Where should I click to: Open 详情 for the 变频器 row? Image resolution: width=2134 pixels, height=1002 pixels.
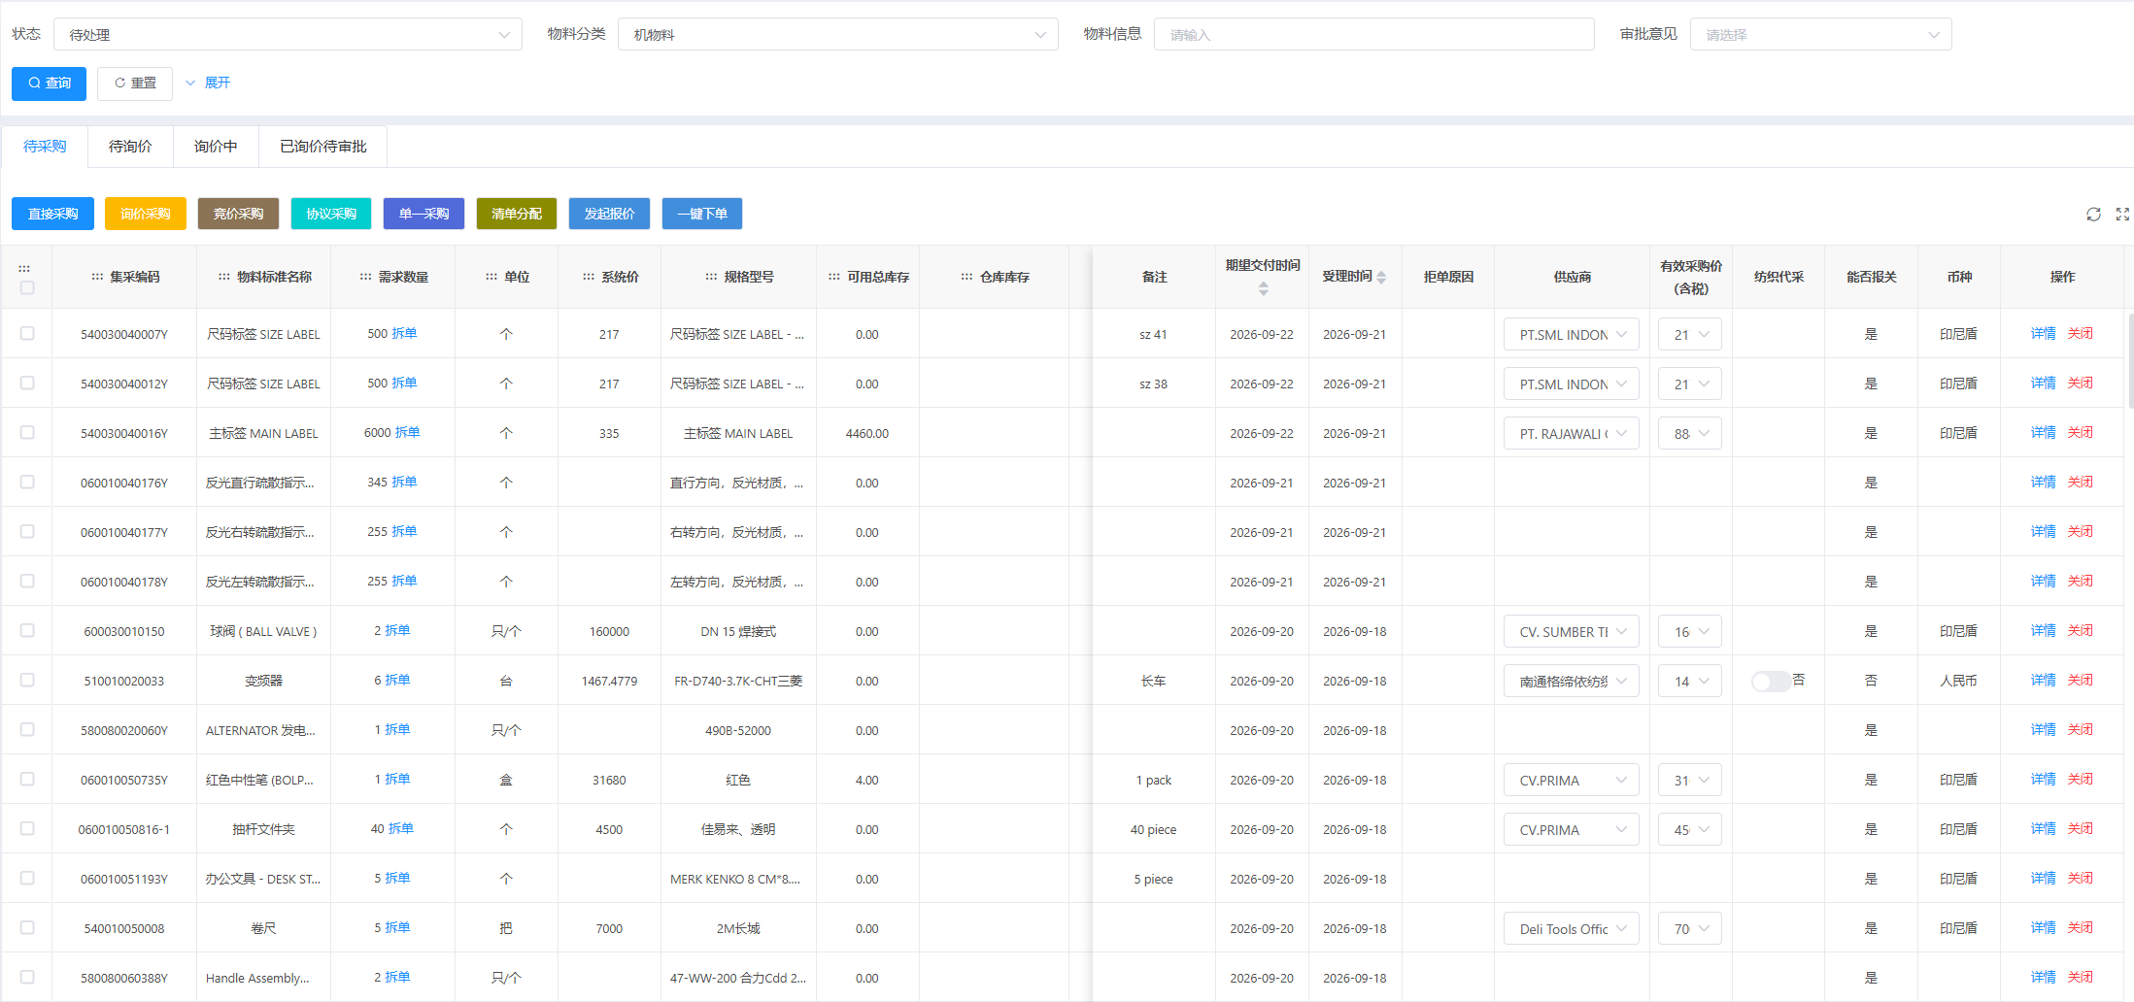point(2043,680)
